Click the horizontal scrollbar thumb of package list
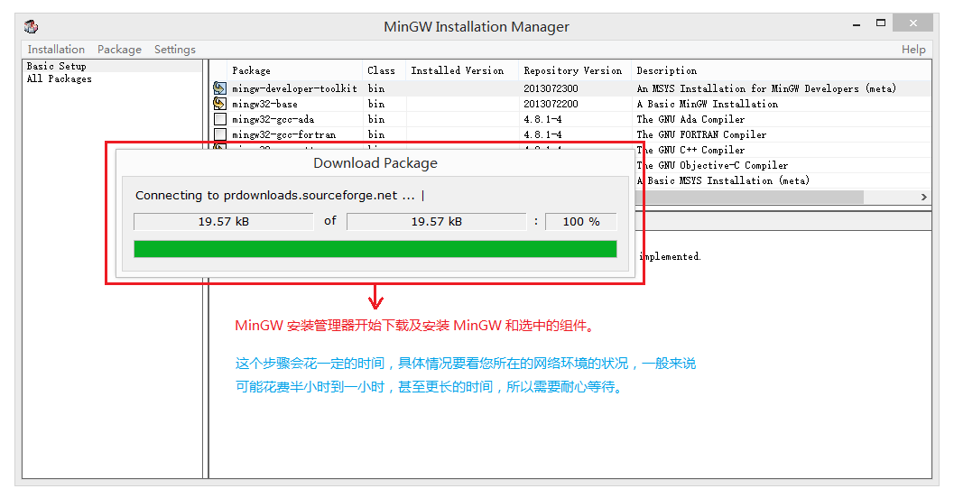This screenshot has width=954, height=498. click(x=749, y=197)
